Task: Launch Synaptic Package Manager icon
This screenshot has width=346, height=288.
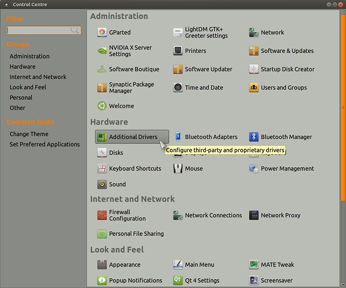Action: pos(102,88)
